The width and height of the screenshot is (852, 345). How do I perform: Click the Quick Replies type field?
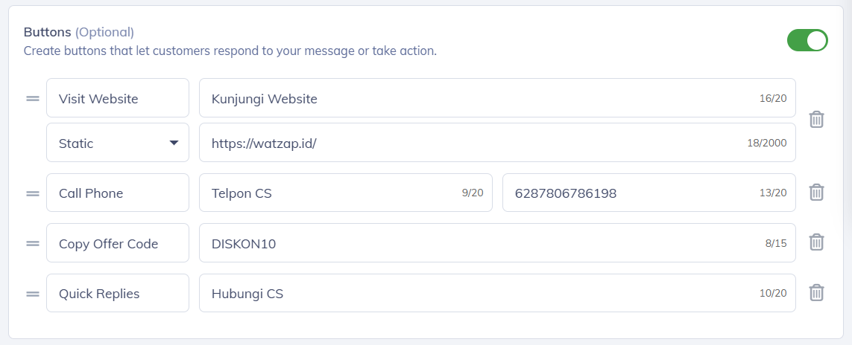pos(118,294)
